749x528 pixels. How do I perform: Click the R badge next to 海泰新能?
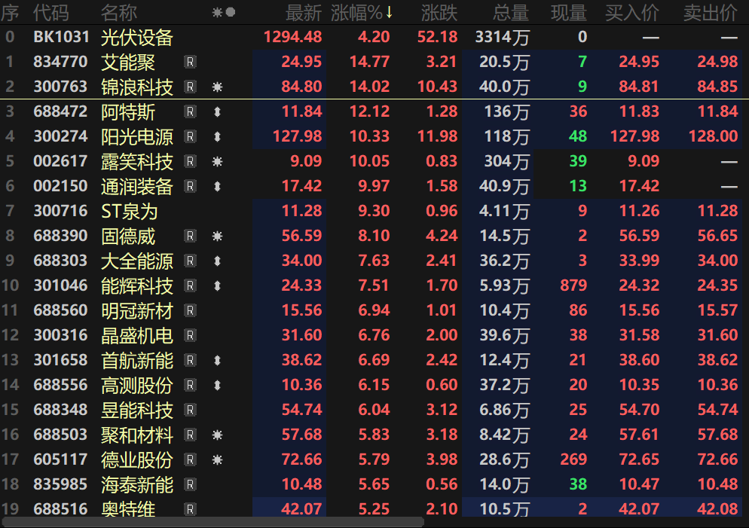coord(190,484)
